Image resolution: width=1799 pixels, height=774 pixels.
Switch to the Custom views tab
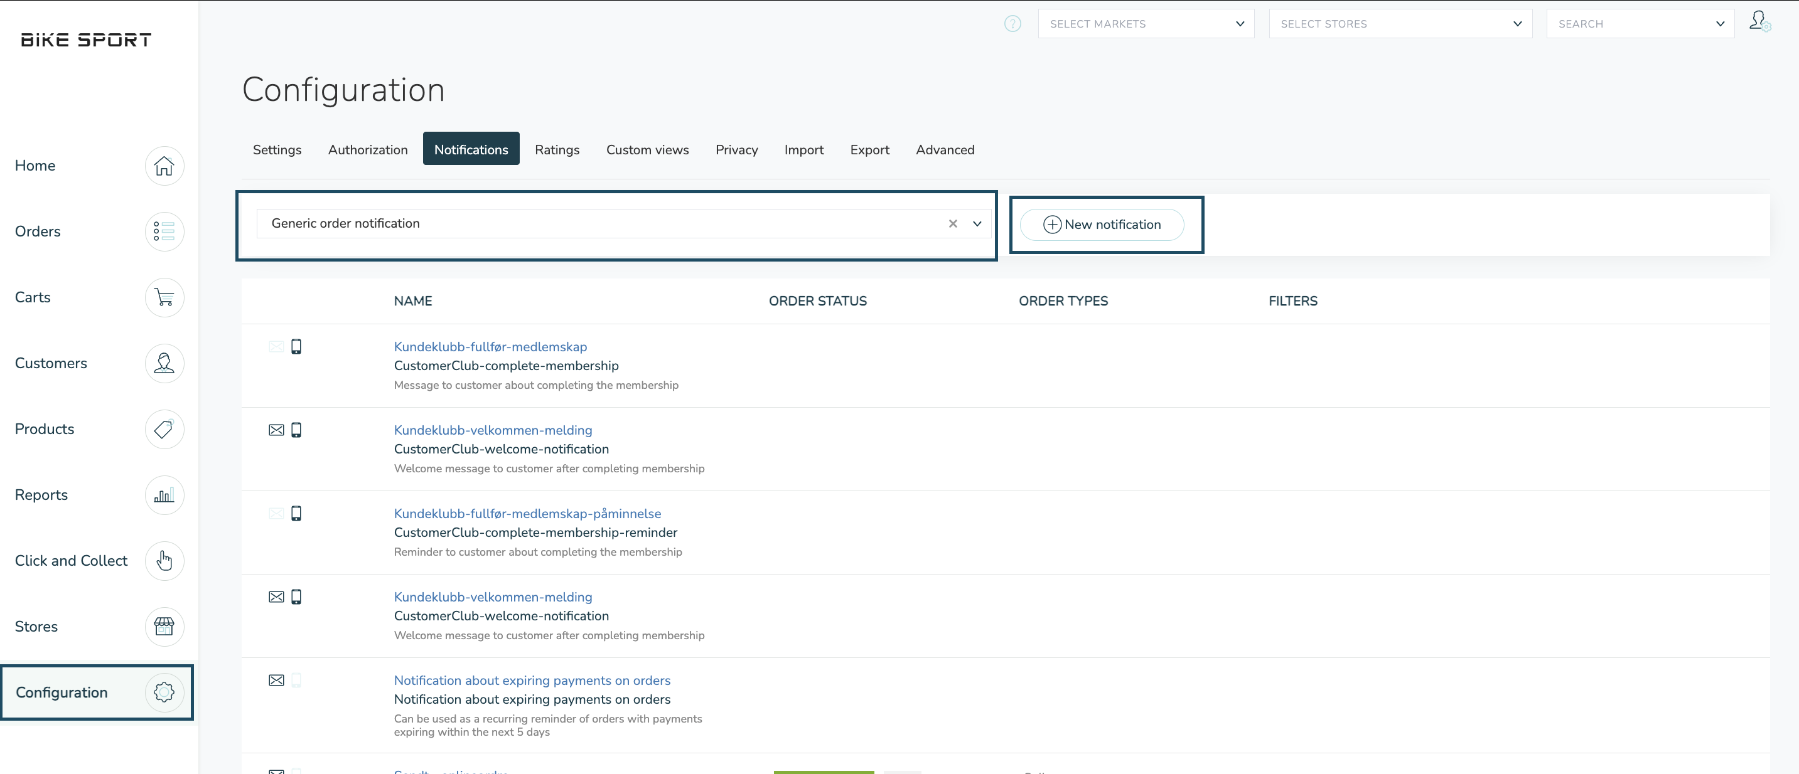coord(647,149)
